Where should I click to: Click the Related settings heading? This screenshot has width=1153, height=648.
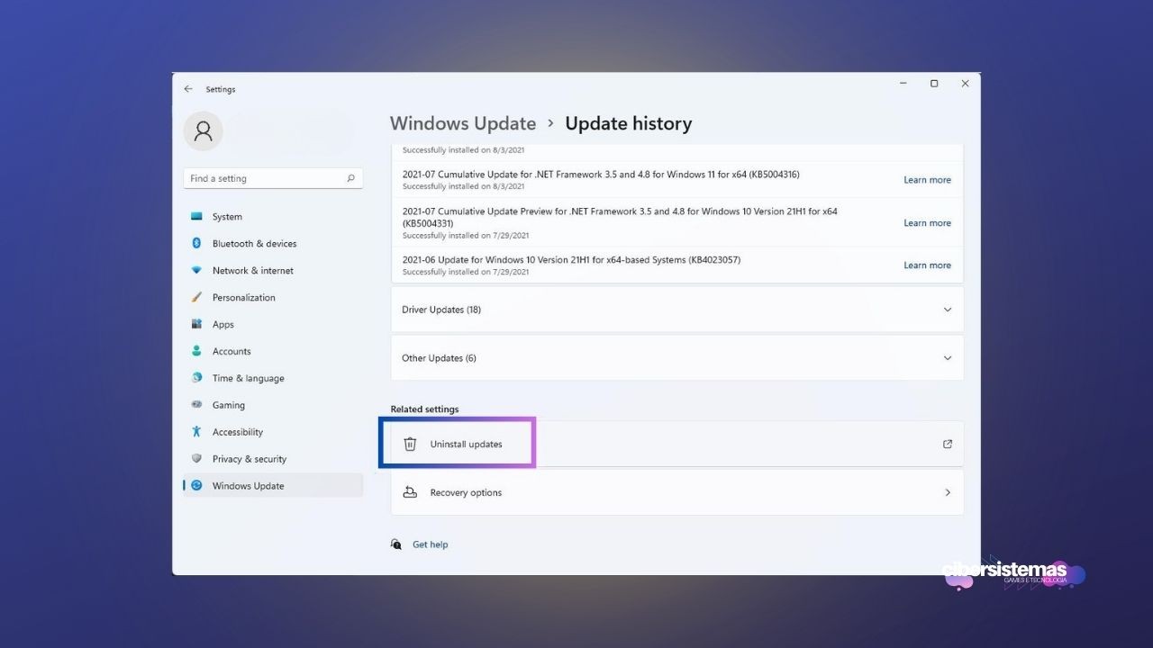pyautogui.click(x=424, y=409)
